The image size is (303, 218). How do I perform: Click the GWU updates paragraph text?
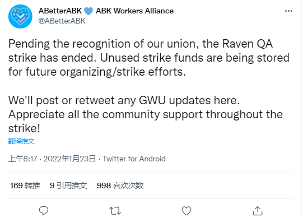tap(145, 114)
